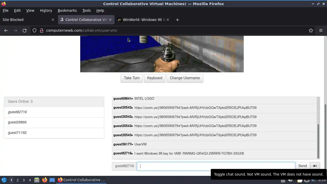Screen dimensions: 327x184
Task: Close the Site Blocked tab
Action: pyautogui.click(x=53, y=20)
